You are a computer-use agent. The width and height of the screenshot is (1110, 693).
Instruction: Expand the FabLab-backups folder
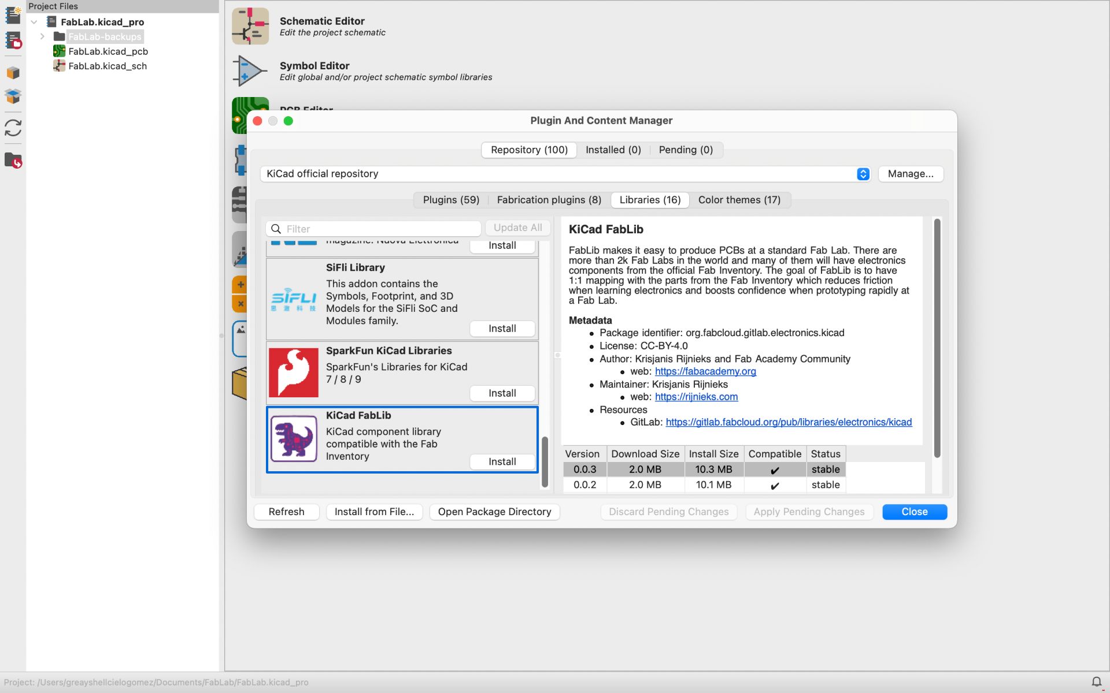click(x=42, y=36)
